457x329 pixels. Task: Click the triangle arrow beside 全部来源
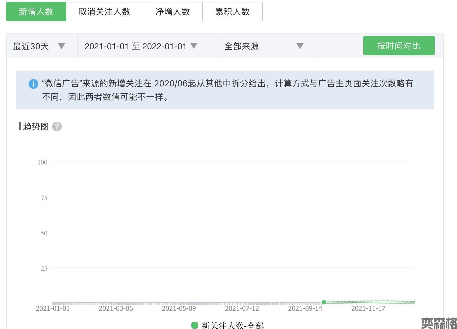tap(300, 46)
